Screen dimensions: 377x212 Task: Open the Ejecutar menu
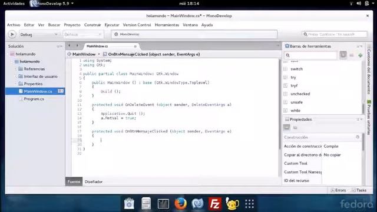pyautogui.click(x=112, y=25)
